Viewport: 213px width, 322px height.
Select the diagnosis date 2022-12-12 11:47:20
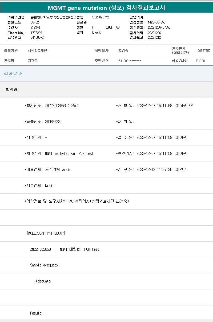pyautogui.click(x=154, y=170)
